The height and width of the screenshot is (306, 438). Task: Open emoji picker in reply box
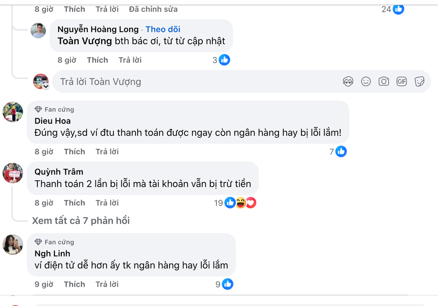pyautogui.click(x=366, y=82)
